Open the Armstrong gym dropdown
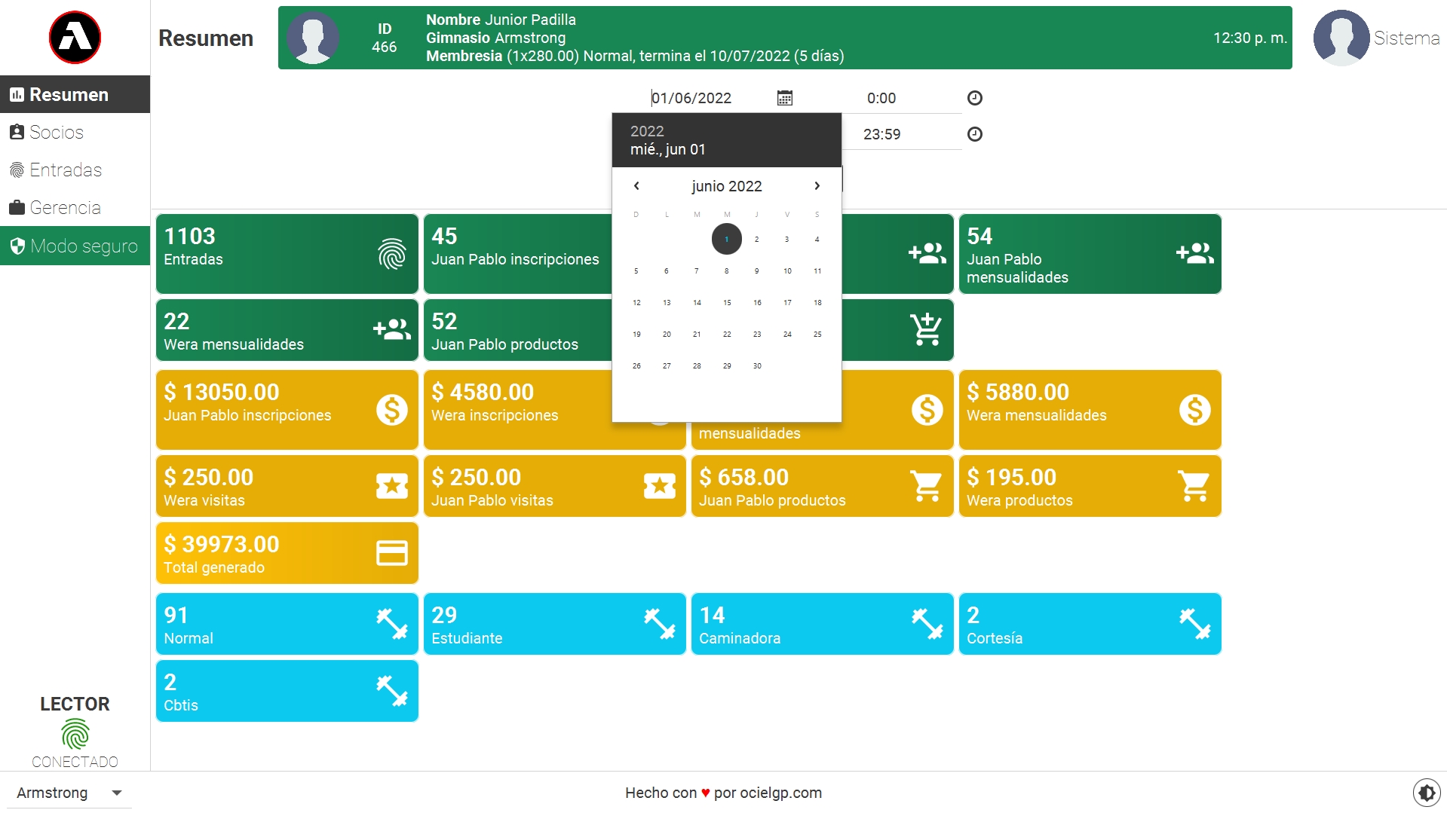This screenshot has height=813, width=1447. coord(69,793)
